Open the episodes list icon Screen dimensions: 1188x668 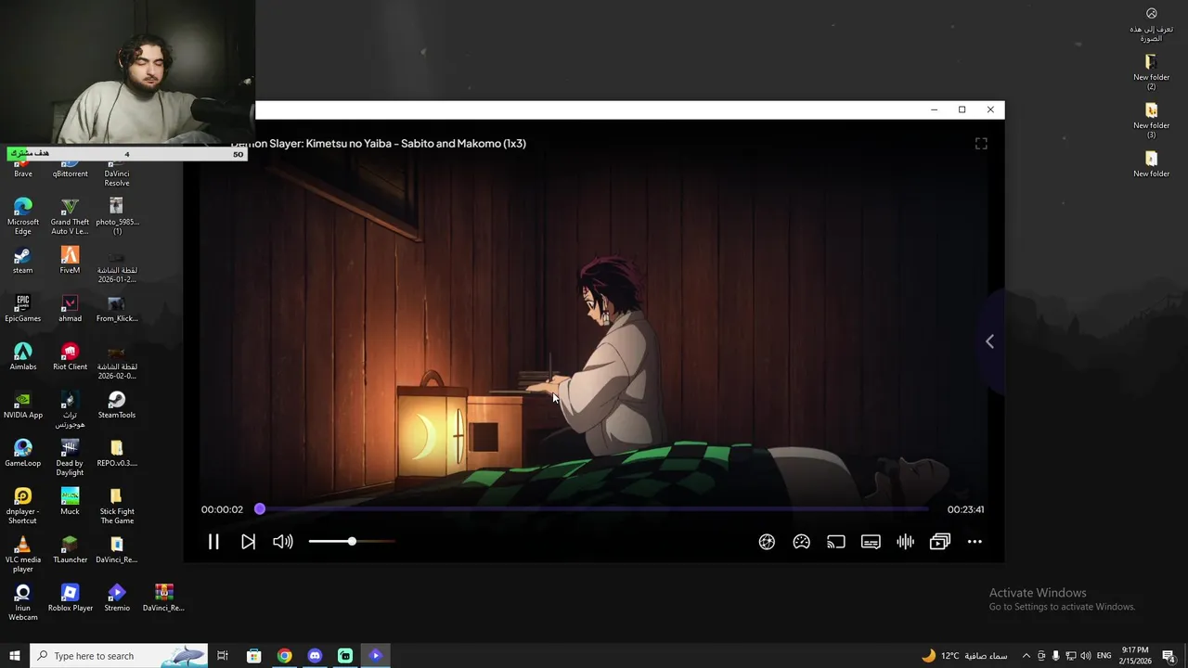point(940,542)
